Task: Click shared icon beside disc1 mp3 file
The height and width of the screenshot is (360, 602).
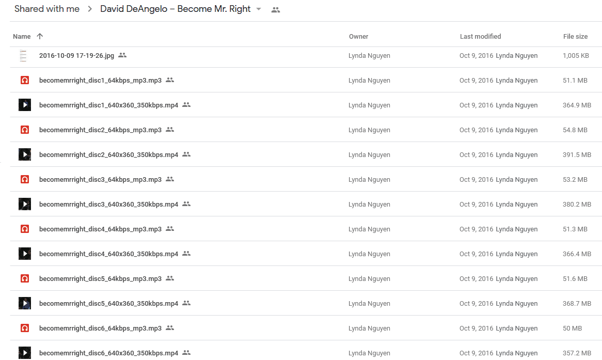Action: pyautogui.click(x=170, y=80)
